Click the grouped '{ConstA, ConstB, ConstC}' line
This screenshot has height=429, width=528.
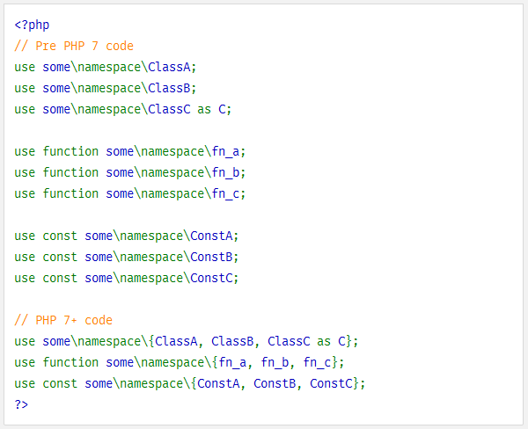click(x=190, y=383)
